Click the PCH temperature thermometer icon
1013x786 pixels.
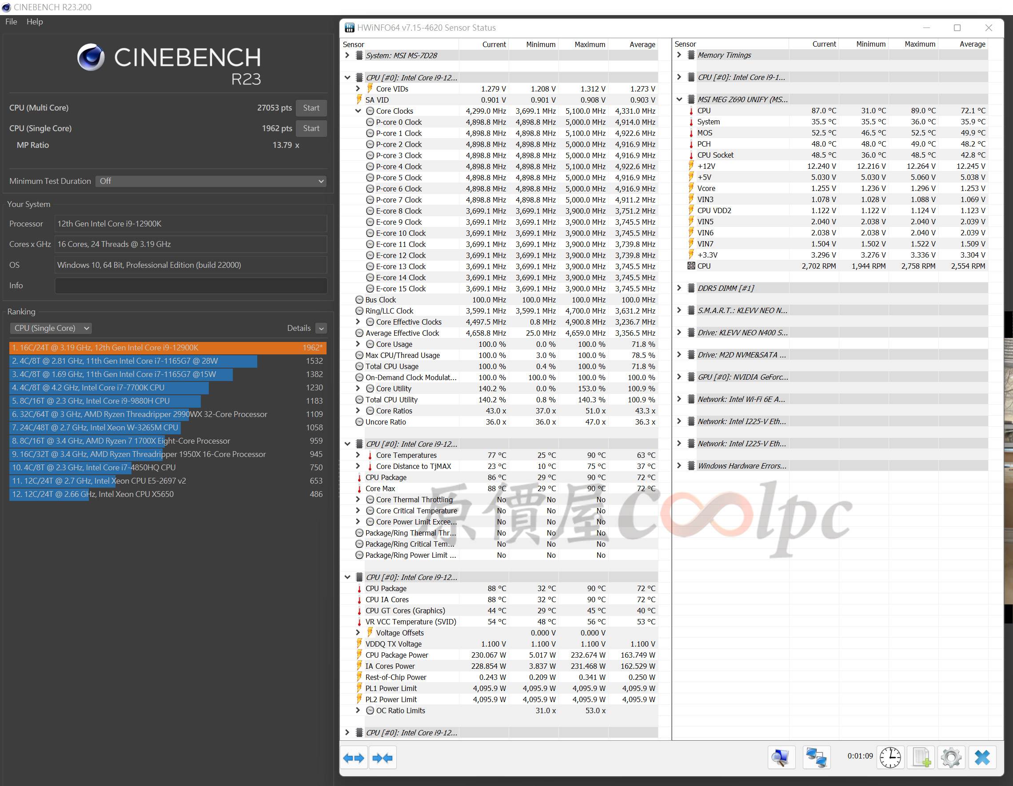[691, 144]
